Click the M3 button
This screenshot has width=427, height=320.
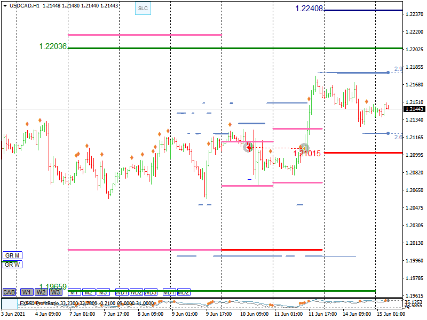click(103, 292)
